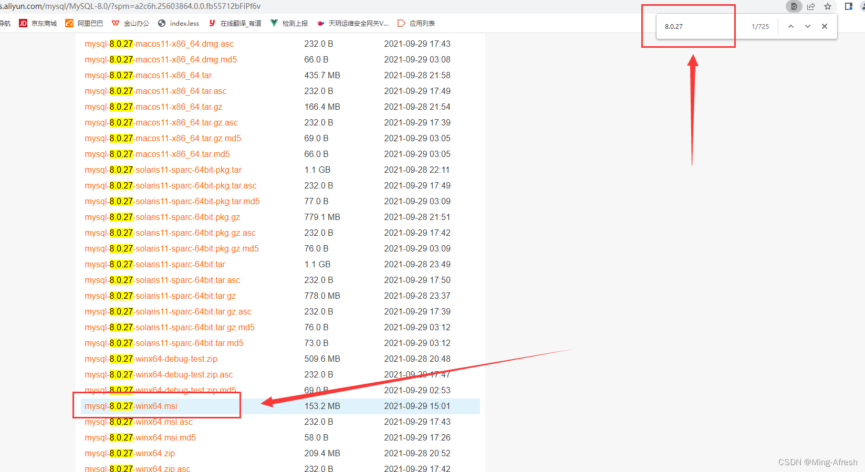Viewport: 865px width, 472px height.
Task: Click the 2021-09-28 20:52 date
Action: coord(417,453)
